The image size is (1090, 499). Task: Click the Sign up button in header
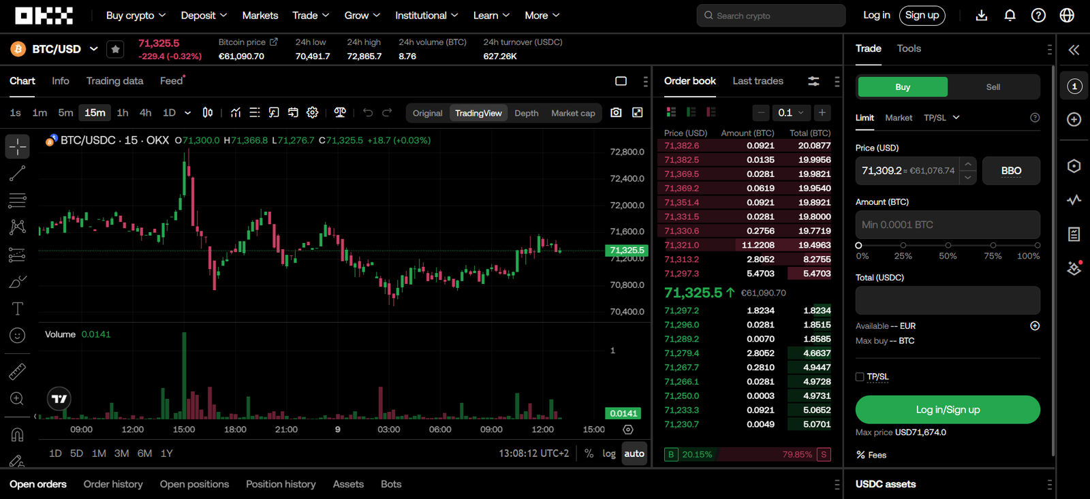922,15
